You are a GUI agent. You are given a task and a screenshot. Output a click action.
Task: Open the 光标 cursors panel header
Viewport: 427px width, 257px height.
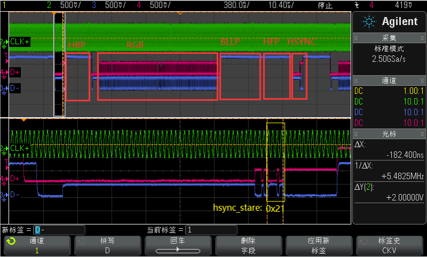[x=389, y=134]
